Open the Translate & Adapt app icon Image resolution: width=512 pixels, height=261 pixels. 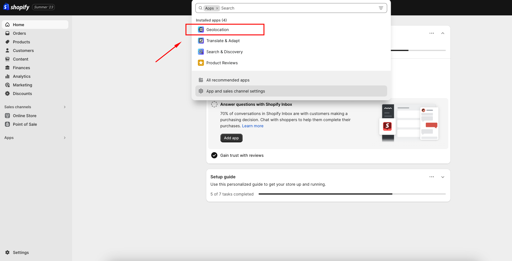pyautogui.click(x=201, y=41)
